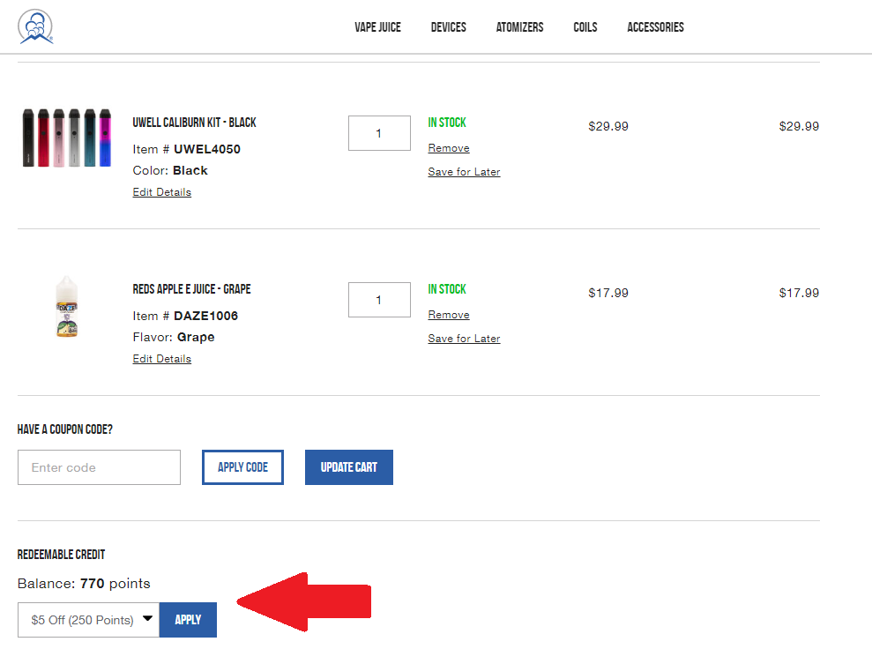This screenshot has height=664, width=872.
Task: Click the Redeemable Credit heading
Action: (x=61, y=555)
